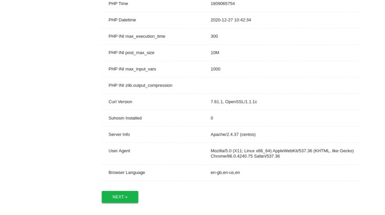Viewport: 385px width, 215px height.
Task: Click the PHP INI post_max_size label
Action: (131, 53)
